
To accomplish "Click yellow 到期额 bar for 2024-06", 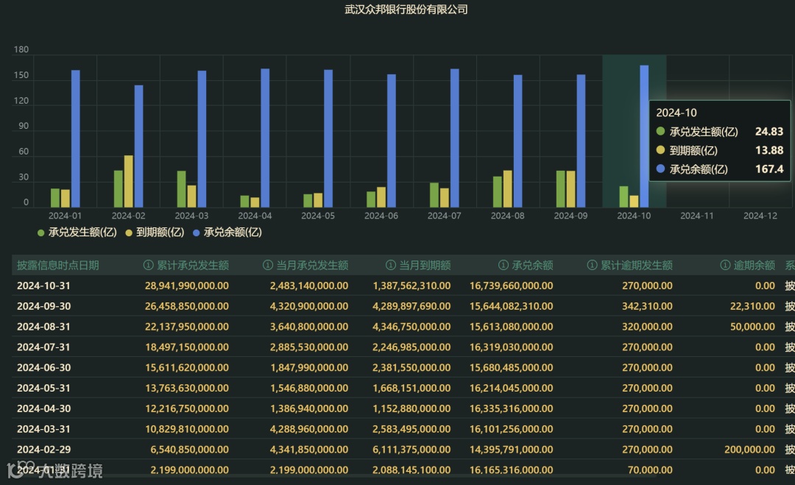I will pos(381,197).
